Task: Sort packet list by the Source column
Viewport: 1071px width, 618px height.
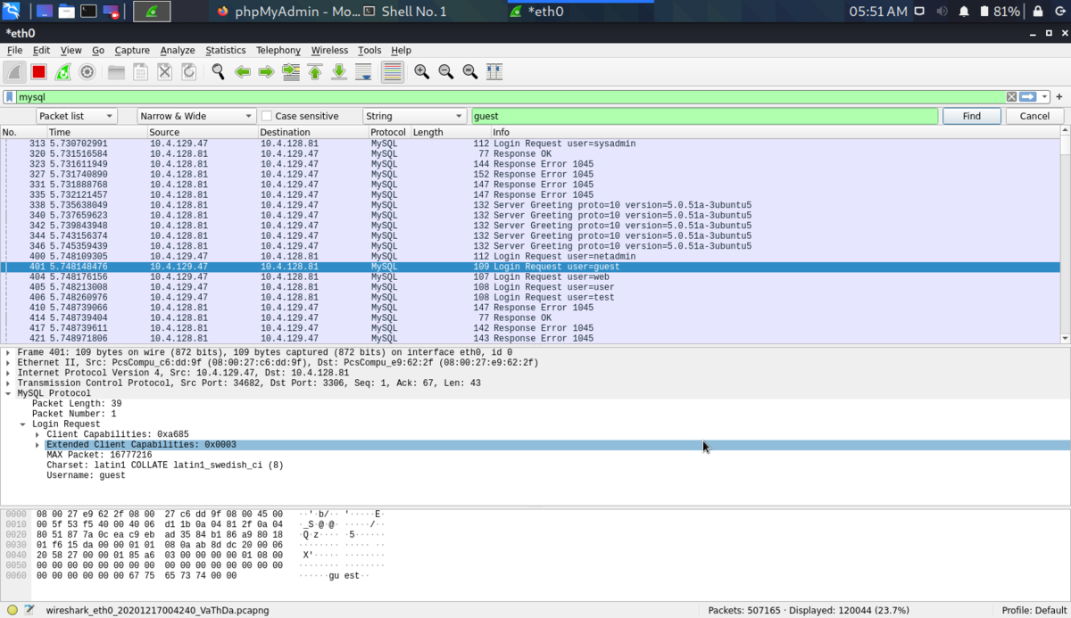Action: pyautogui.click(x=203, y=132)
